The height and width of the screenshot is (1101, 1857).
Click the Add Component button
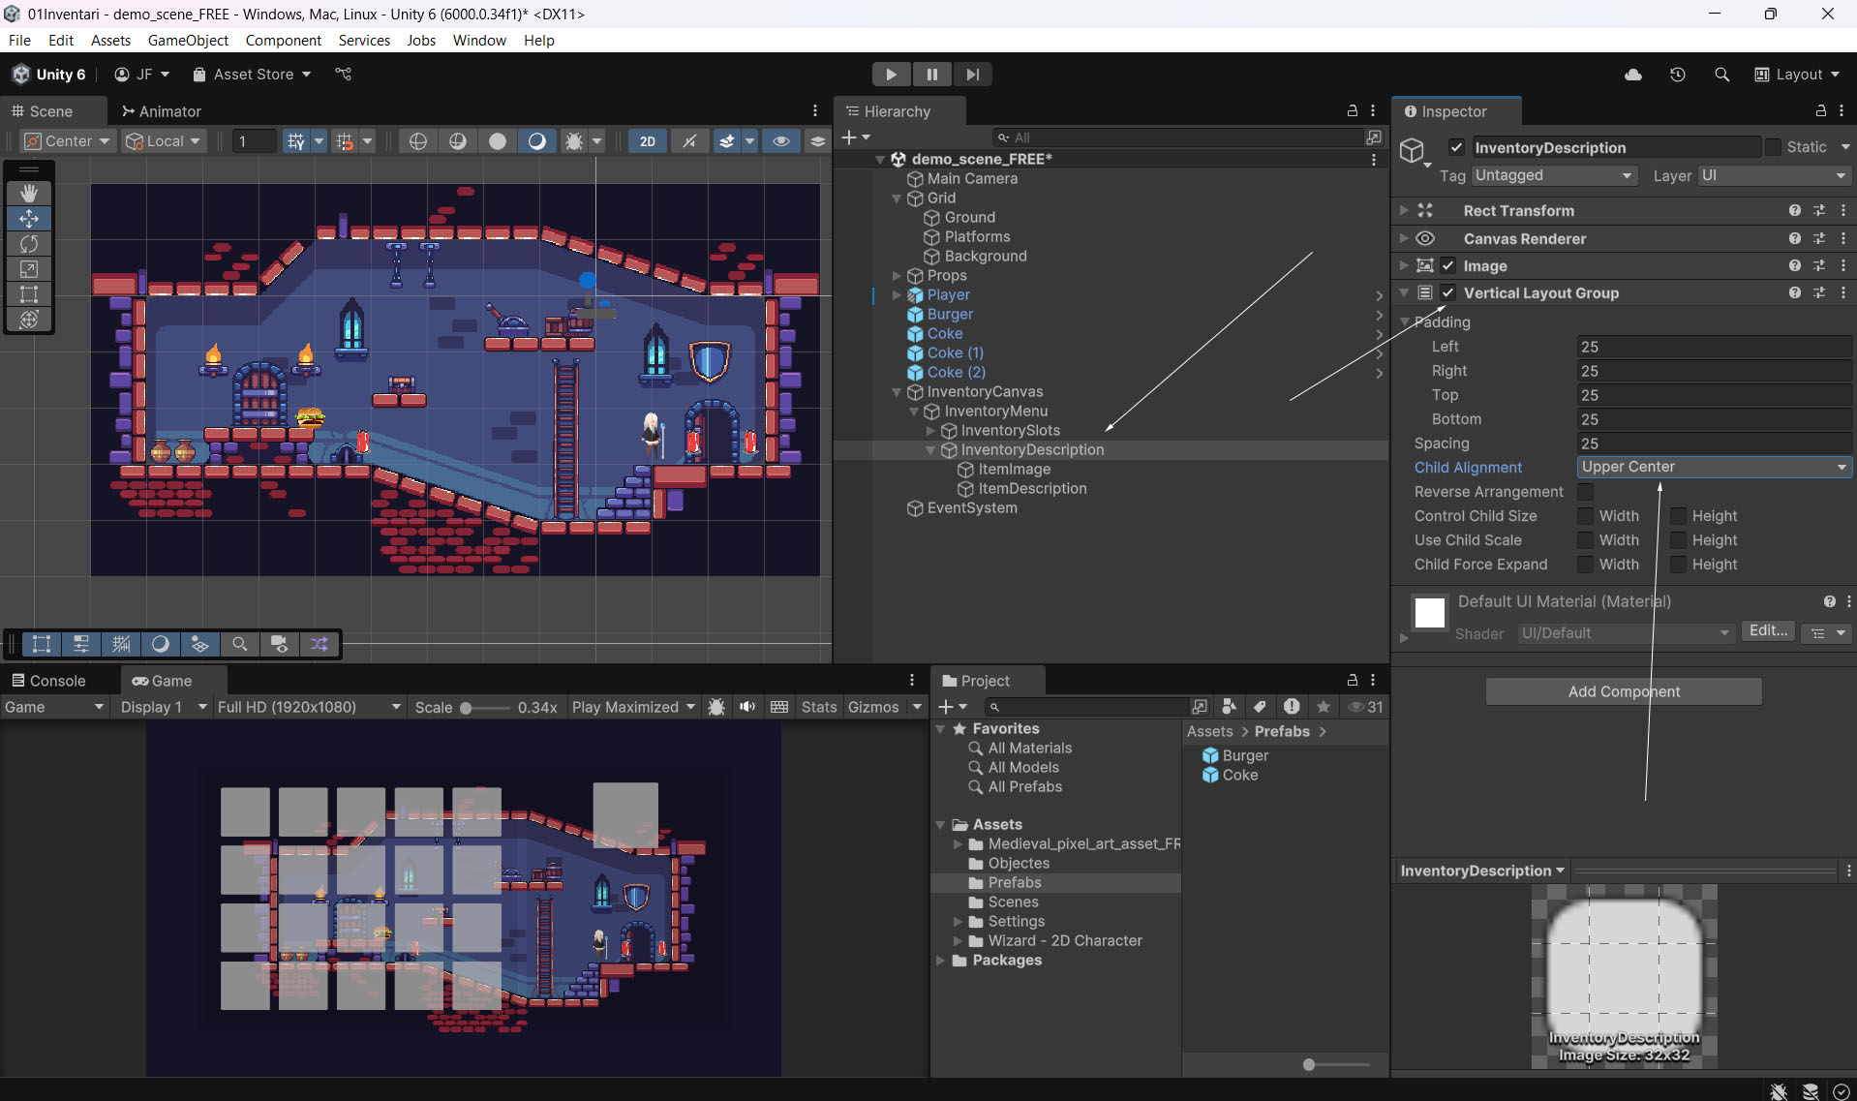click(x=1623, y=691)
